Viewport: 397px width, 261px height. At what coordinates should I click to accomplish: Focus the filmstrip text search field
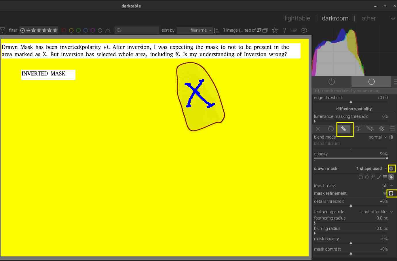click(137, 30)
